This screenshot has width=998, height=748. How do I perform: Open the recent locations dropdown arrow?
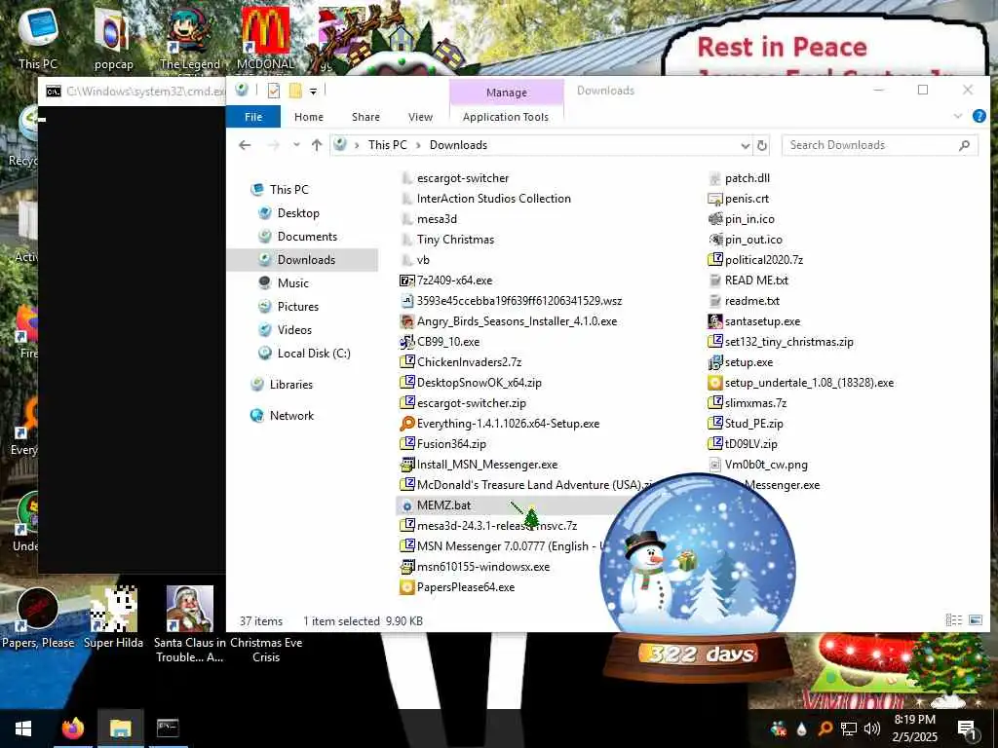point(296,145)
